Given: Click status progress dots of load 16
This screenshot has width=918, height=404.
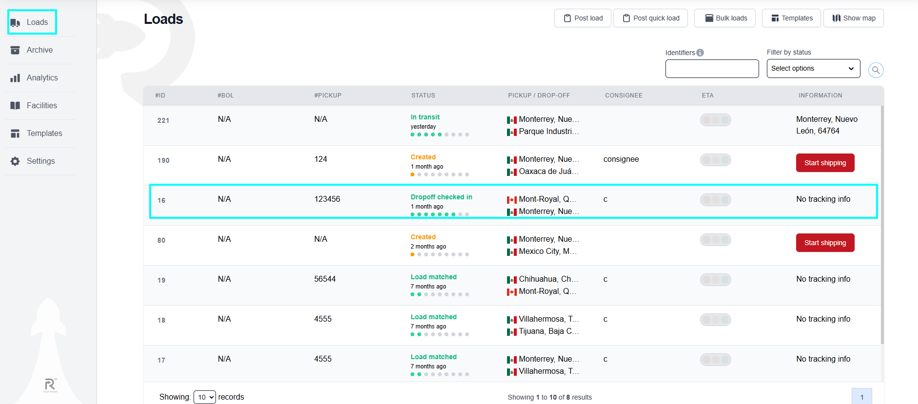Looking at the screenshot, I should point(440,214).
